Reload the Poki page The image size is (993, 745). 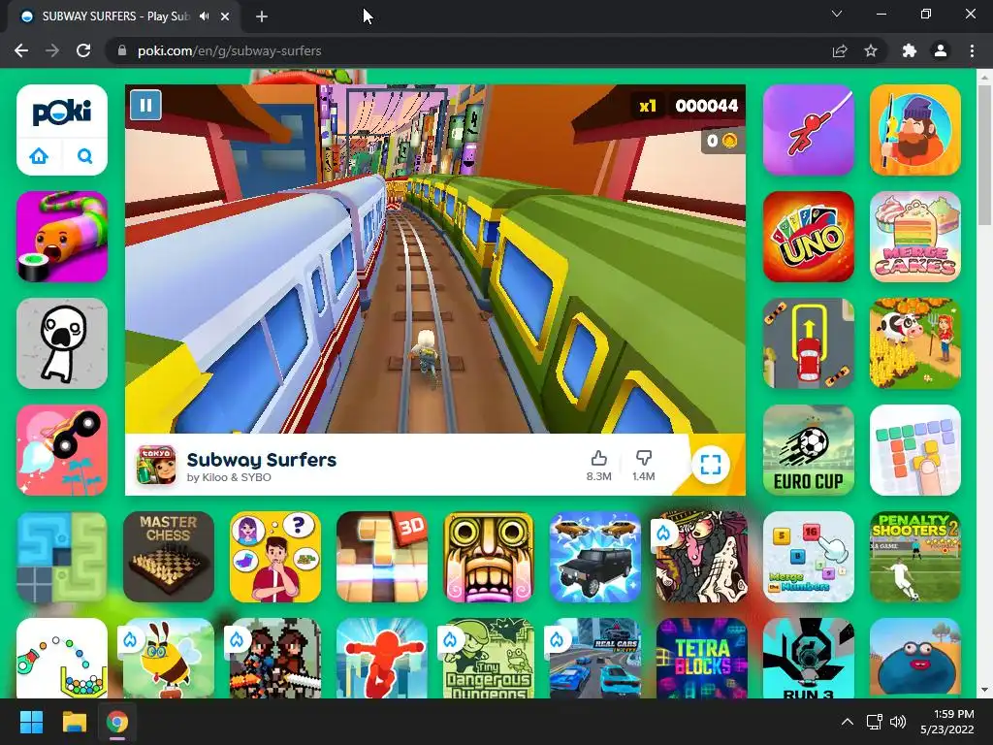[x=83, y=50]
